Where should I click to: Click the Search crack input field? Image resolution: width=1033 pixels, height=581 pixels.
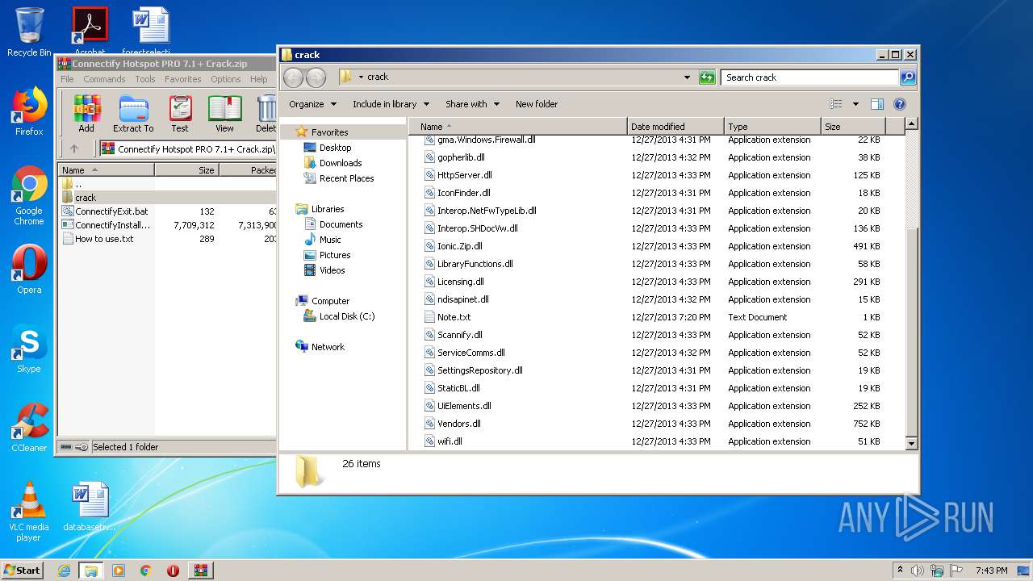[809, 77]
